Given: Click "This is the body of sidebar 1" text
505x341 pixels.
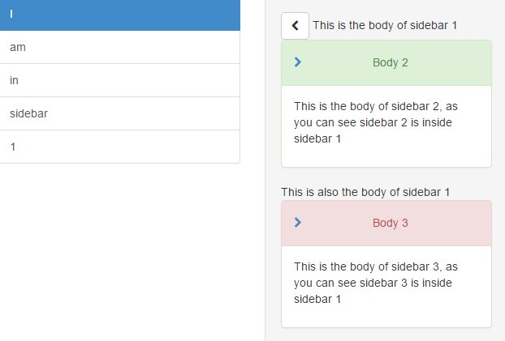Looking at the screenshot, I should [x=385, y=25].
